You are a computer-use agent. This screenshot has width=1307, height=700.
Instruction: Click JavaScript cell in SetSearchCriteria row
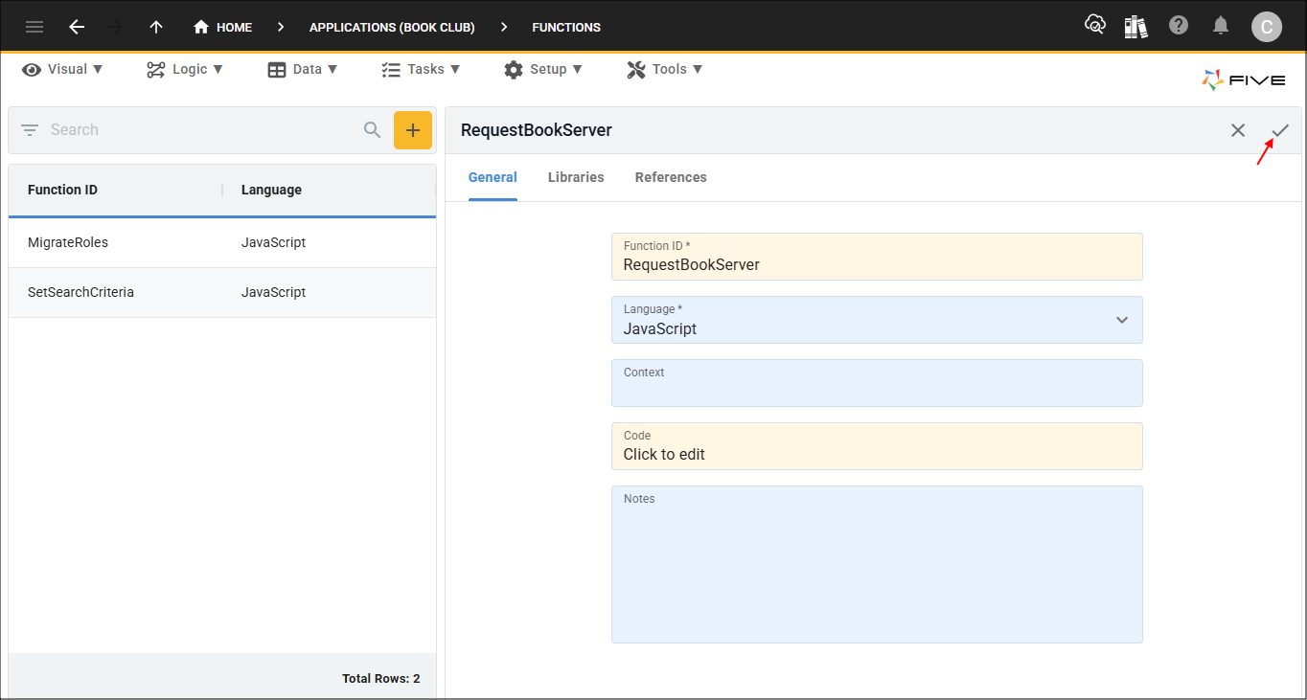tap(273, 293)
